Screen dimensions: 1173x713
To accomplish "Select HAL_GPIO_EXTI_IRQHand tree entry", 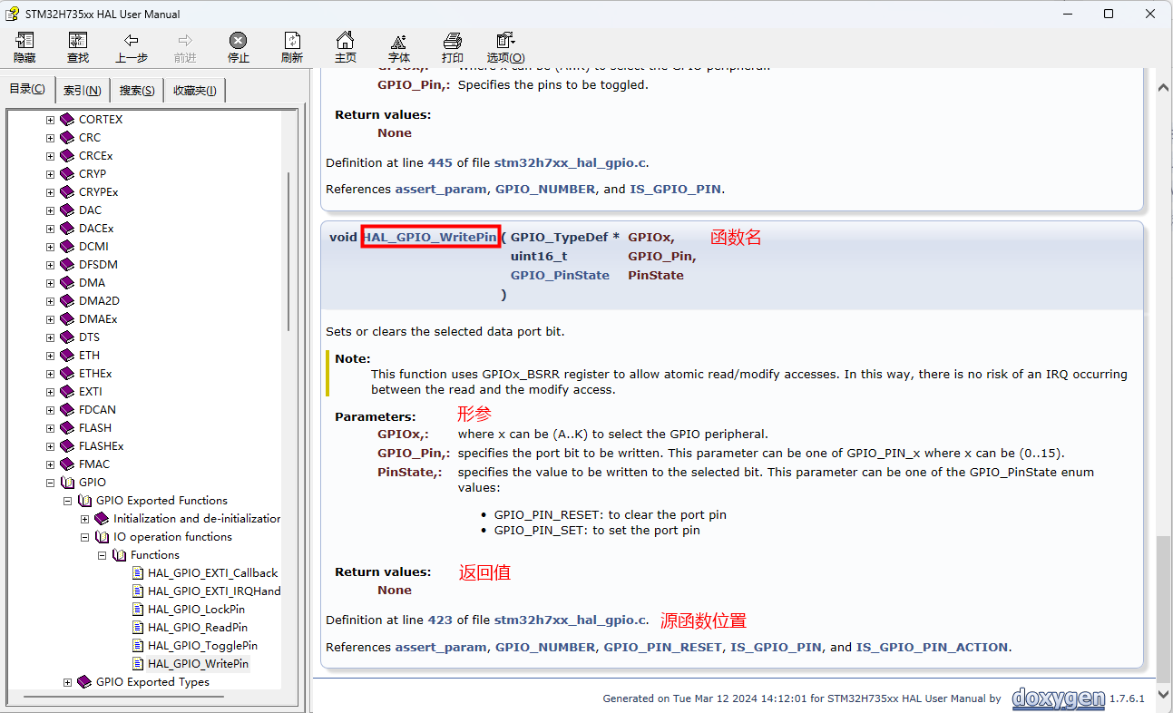I will [214, 591].
